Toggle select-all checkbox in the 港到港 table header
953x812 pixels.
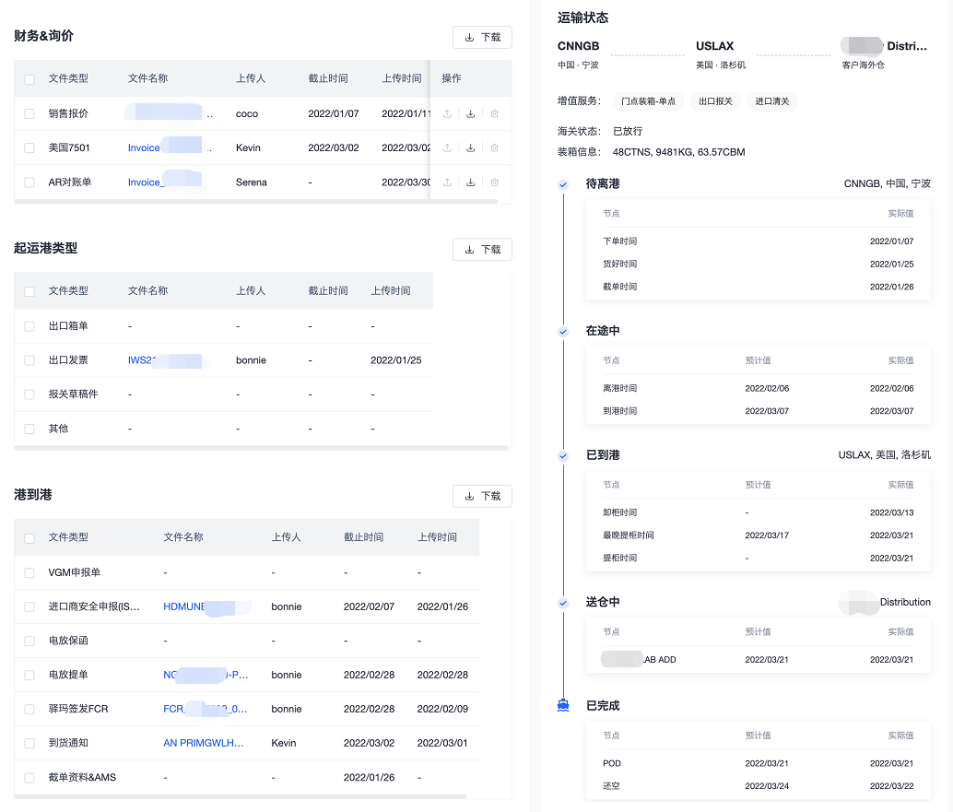pos(29,537)
